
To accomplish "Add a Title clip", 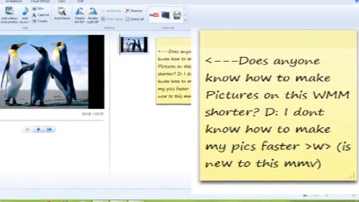I will (x=38, y=8).
